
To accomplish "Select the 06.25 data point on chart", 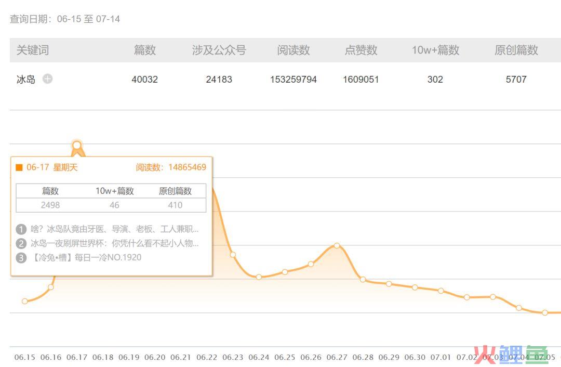I will pos(285,272).
